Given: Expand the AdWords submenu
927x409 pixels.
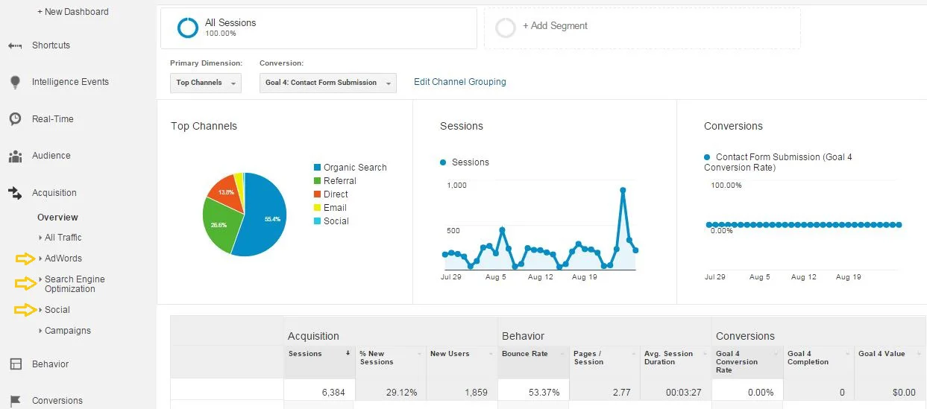Looking at the screenshot, I should [x=63, y=259].
